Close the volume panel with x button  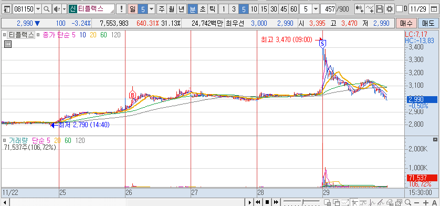435,139
